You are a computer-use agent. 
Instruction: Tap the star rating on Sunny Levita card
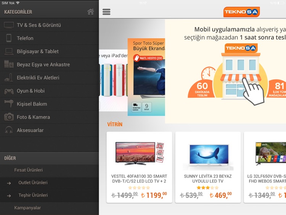coord(208,188)
